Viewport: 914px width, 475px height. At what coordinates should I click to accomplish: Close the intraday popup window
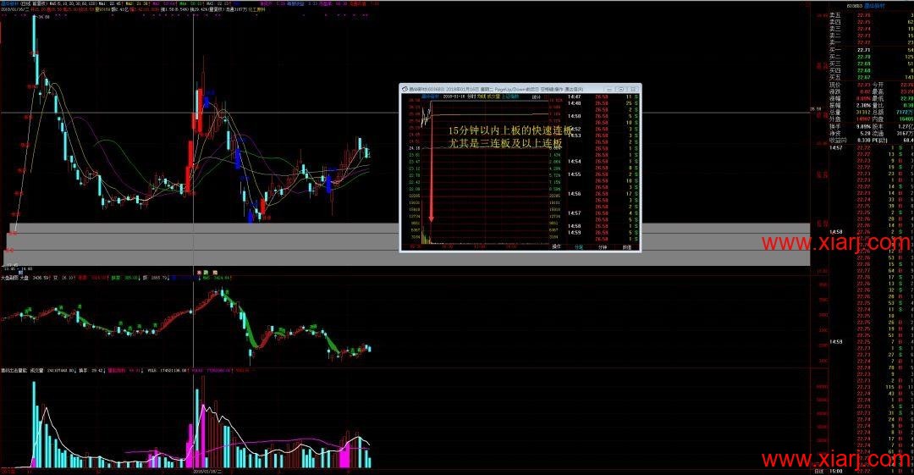tap(633, 89)
